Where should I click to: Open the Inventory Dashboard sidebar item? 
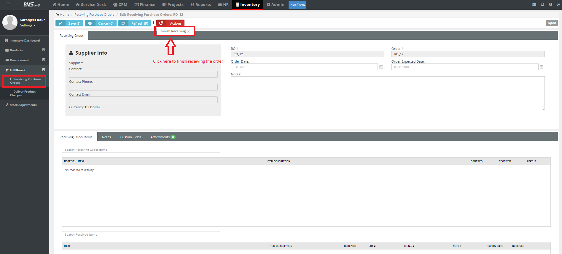(x=25, y=40)
